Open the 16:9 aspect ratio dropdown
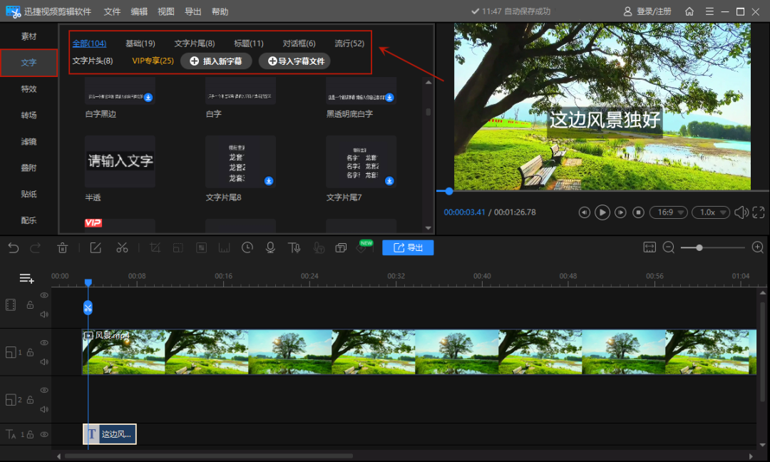Image resolution: width=770 pixels, height=462 pixels. click(x=668, y=212)
